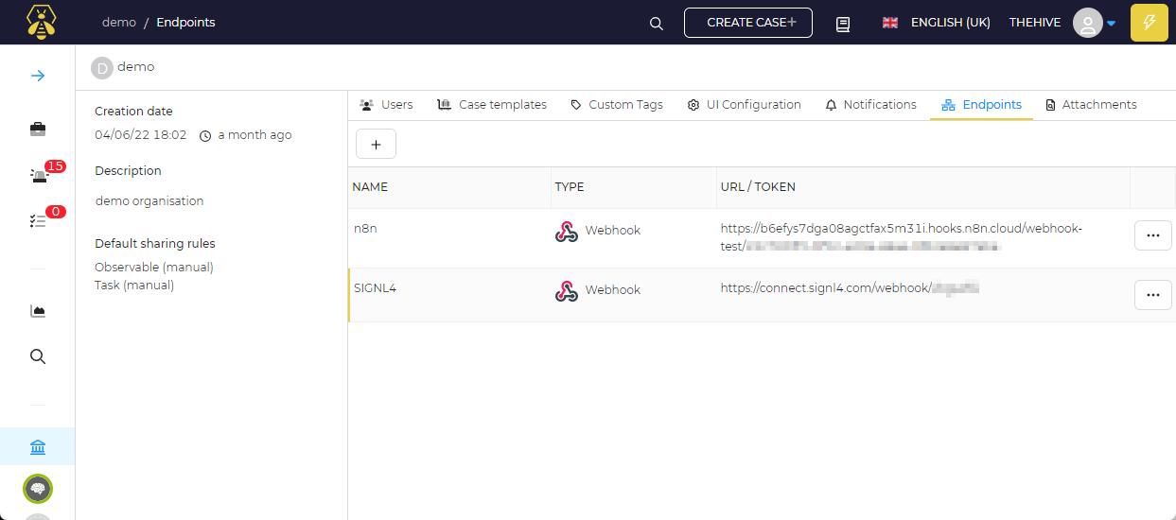The width and height of the screenshot is (1176, 520).
Task: Click Webhook type text in SIGNL4 row
Action: click(612, 290)
